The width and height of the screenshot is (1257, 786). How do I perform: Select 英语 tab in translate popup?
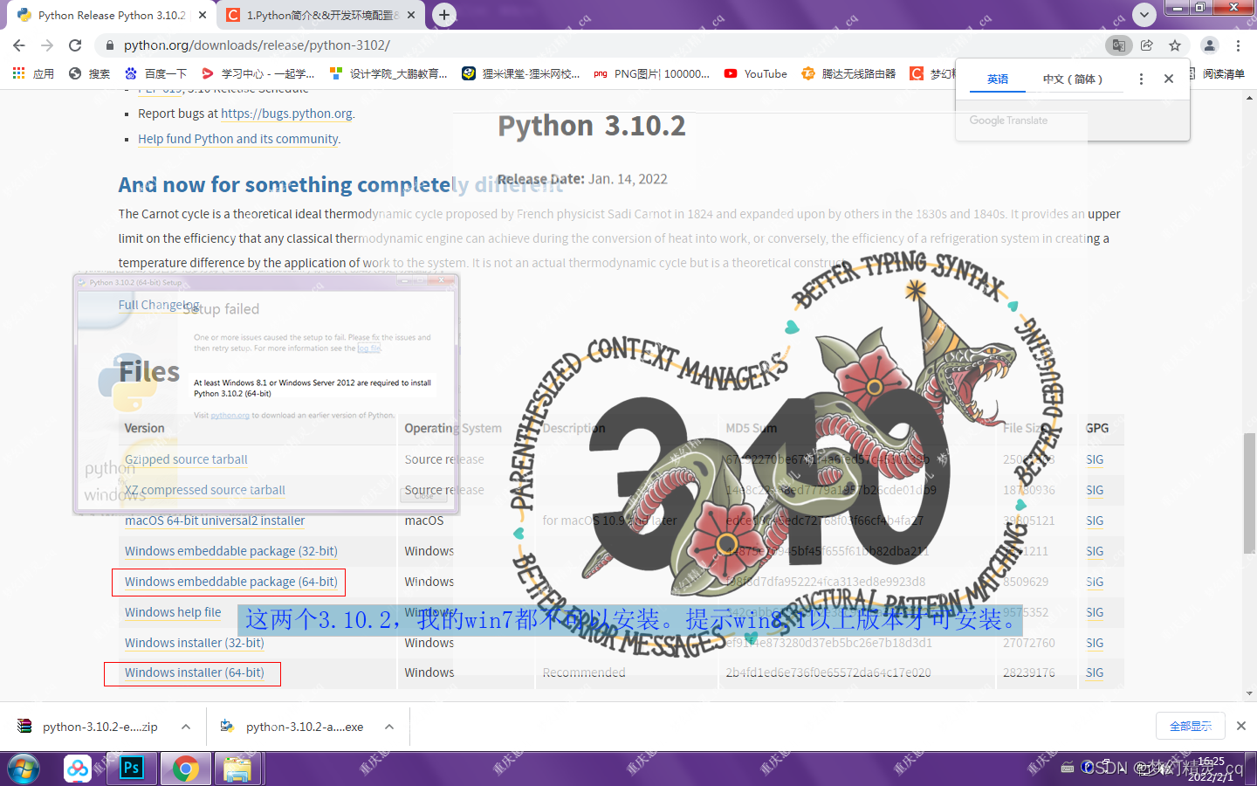[x=998, y=79]
